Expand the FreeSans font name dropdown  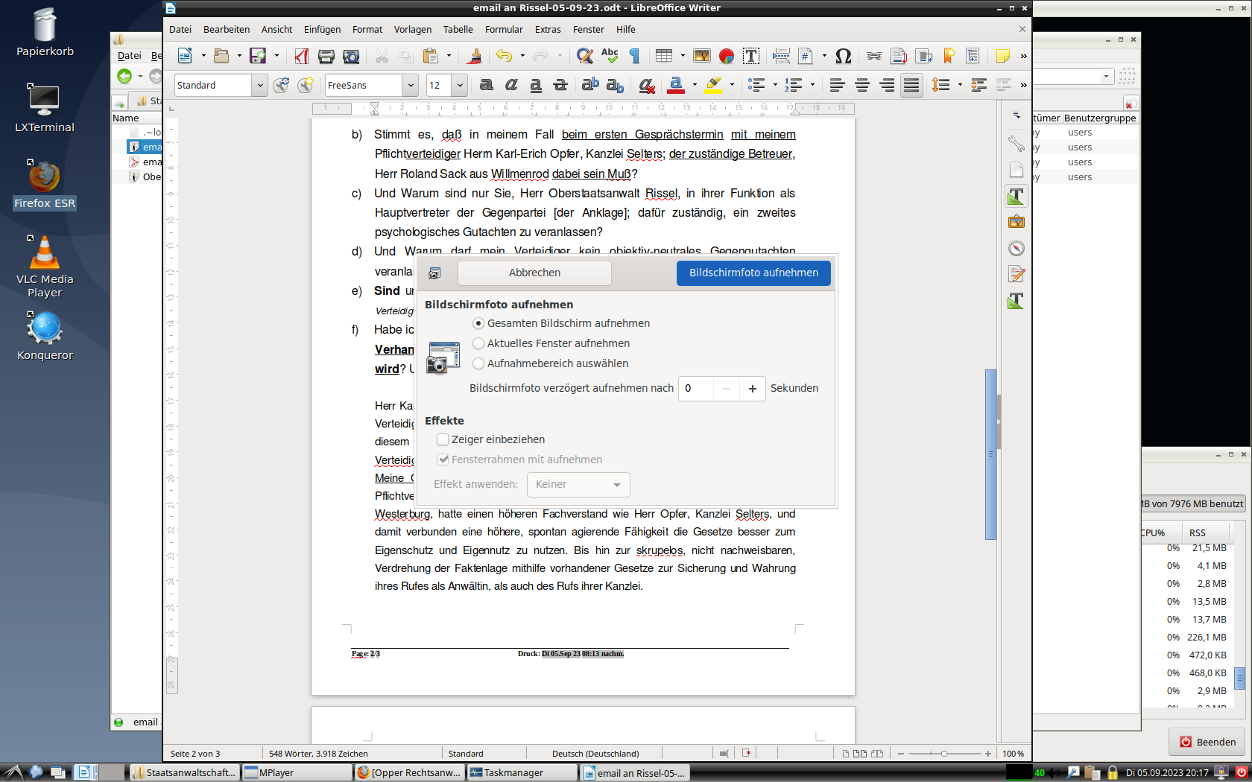(410, 85)
